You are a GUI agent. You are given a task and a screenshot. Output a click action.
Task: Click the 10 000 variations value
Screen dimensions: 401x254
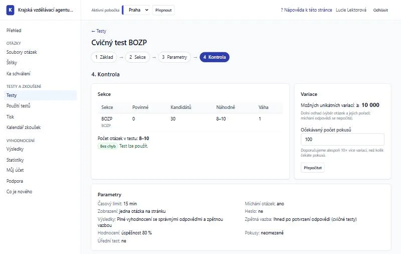[x=370, y=105]
